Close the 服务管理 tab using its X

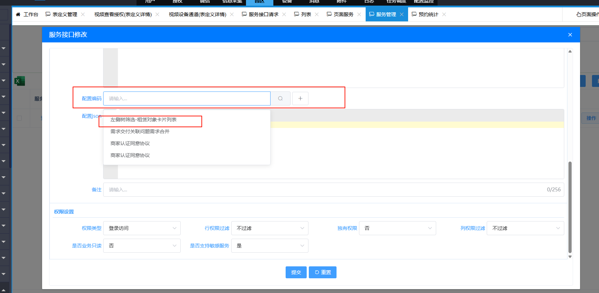coord(402,14)
